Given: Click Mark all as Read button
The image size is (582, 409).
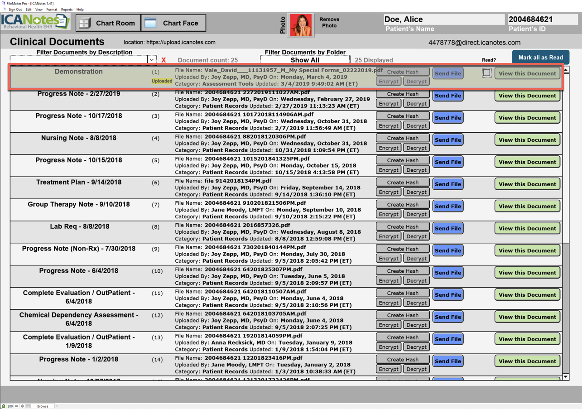Looking at the screenshot, I should pyautogui.click(x=540, y=58).
